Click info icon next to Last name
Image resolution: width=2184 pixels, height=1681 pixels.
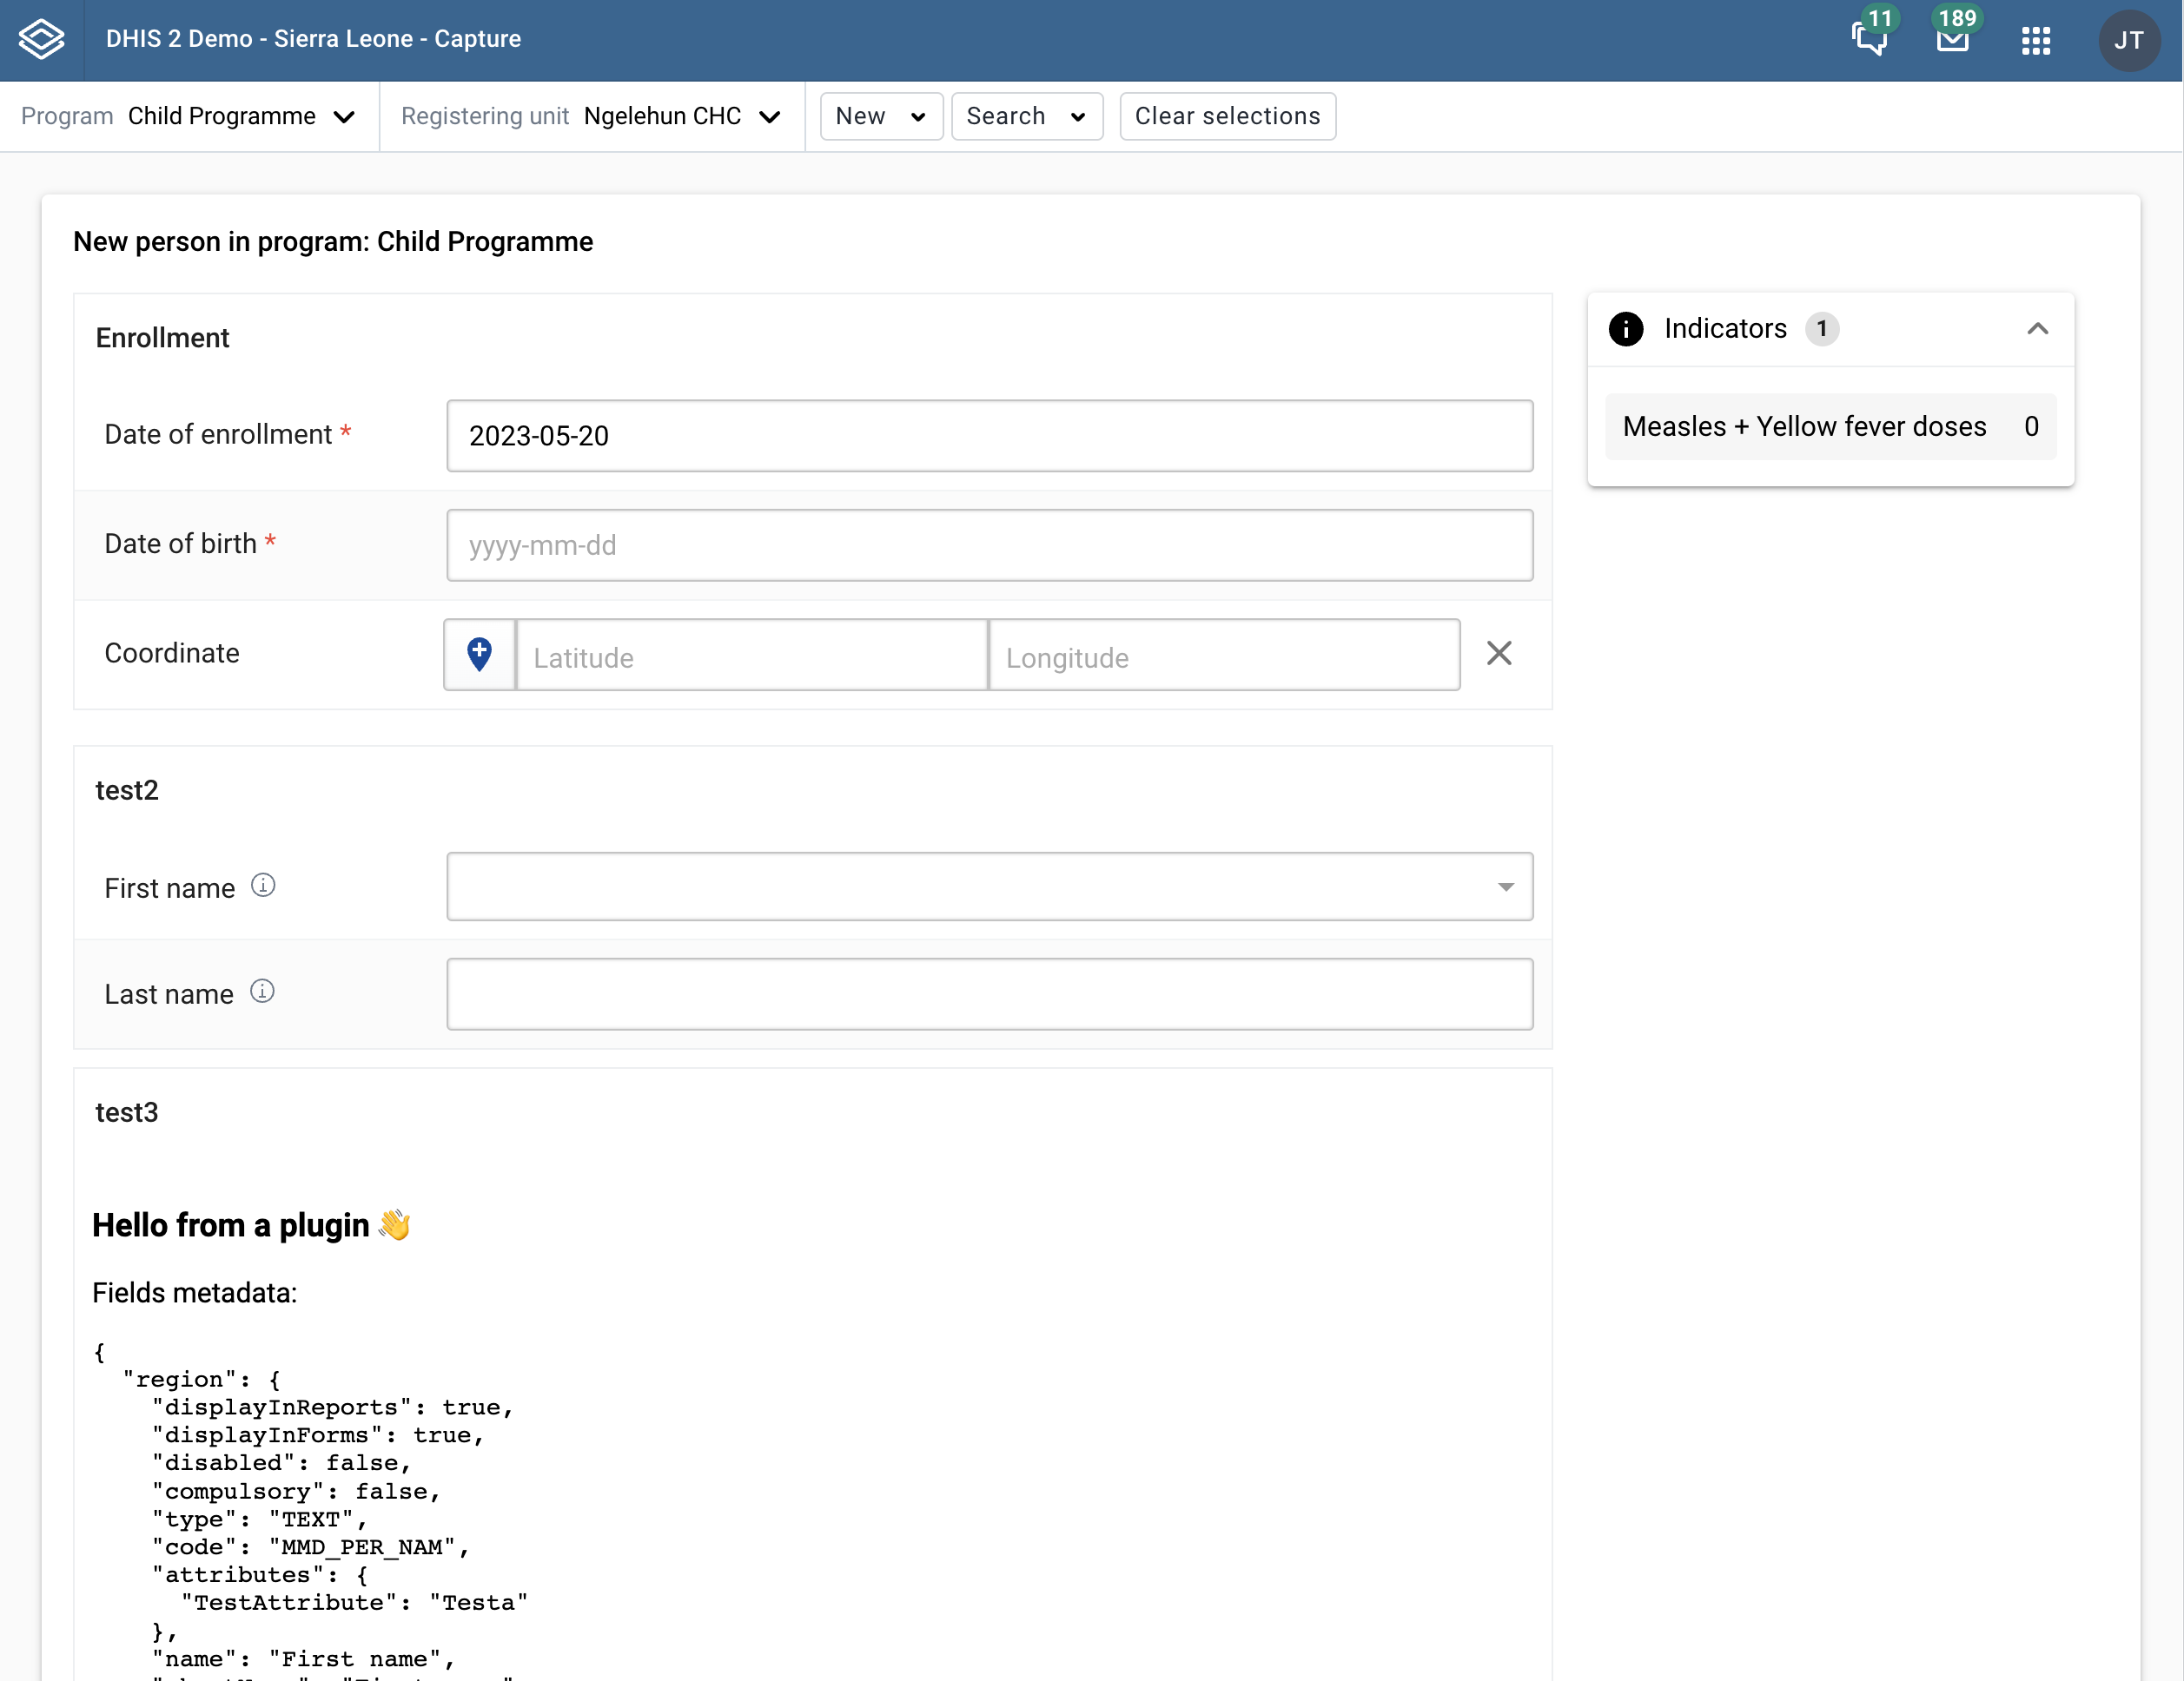pyautogui.click(x=262, y=992)
